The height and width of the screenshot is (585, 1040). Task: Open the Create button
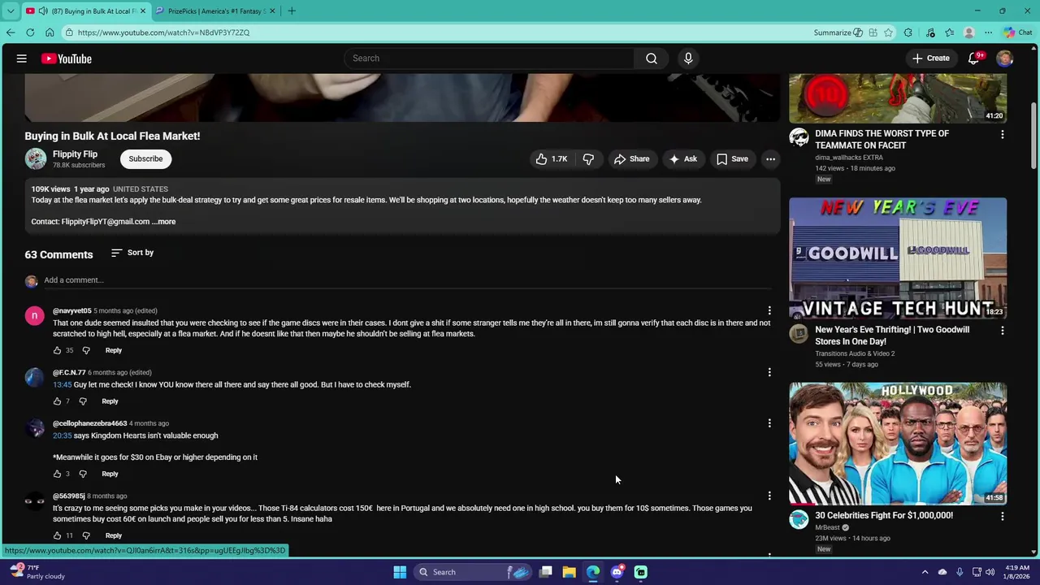pos(930,58)
